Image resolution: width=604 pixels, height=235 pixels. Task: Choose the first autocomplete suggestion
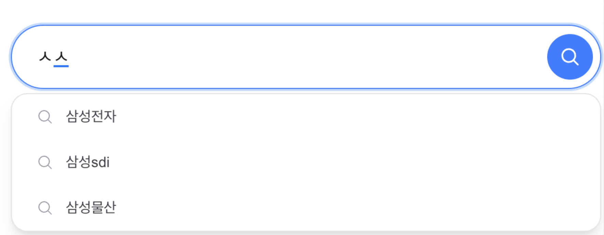[x=91, y=116]
